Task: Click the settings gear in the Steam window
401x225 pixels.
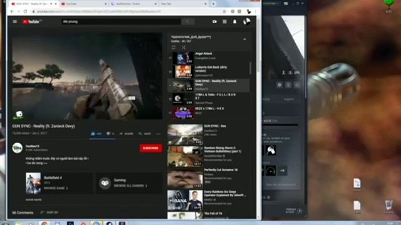Action: pos(279,85)
